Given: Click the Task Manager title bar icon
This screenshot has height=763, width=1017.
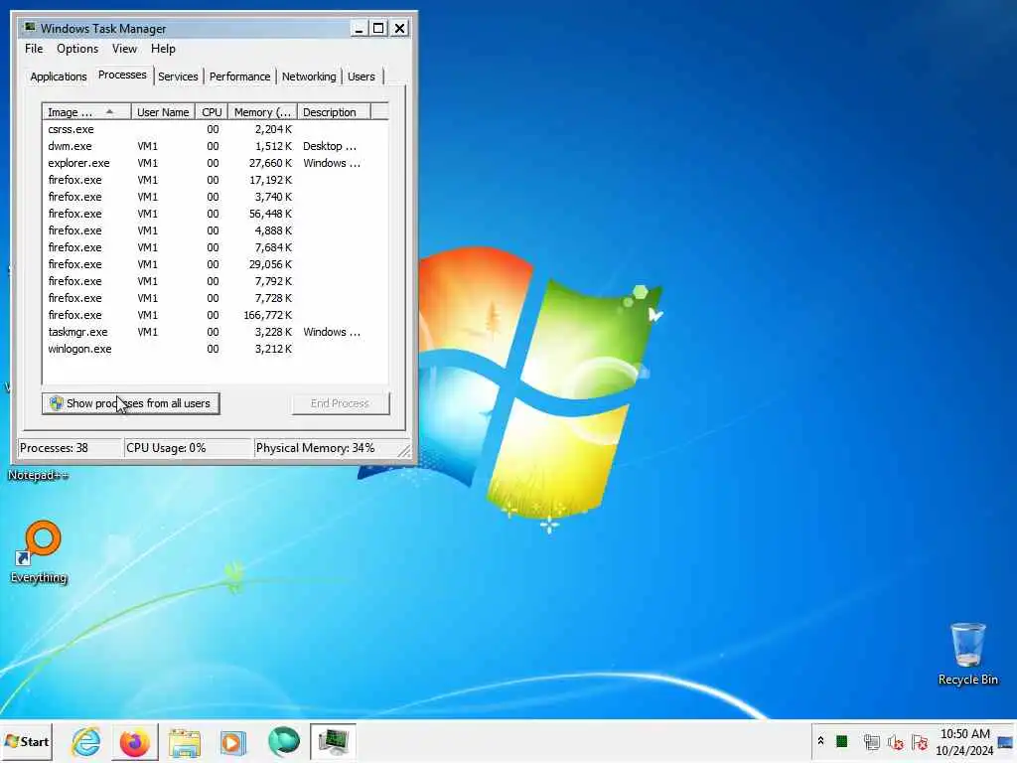Looking at the screenshot, I should click(x=30, y=28).
